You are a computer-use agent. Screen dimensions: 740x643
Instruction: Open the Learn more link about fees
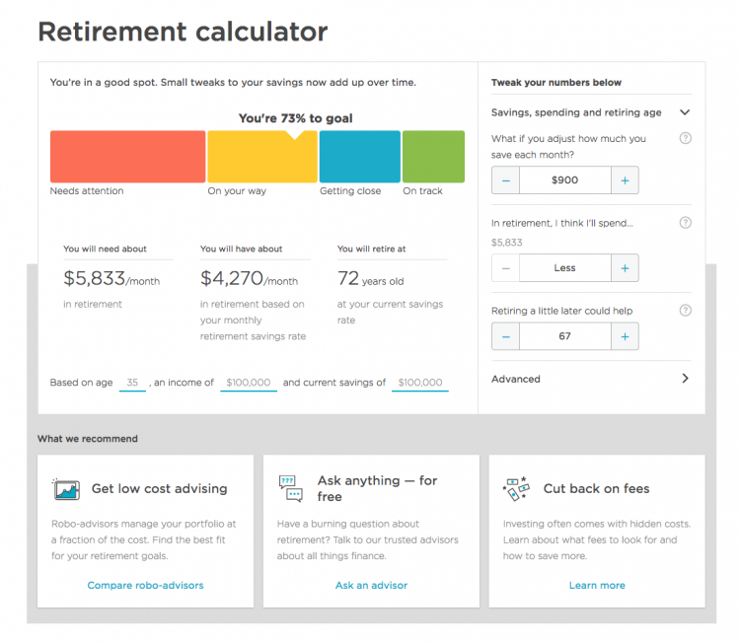[597, 585]
